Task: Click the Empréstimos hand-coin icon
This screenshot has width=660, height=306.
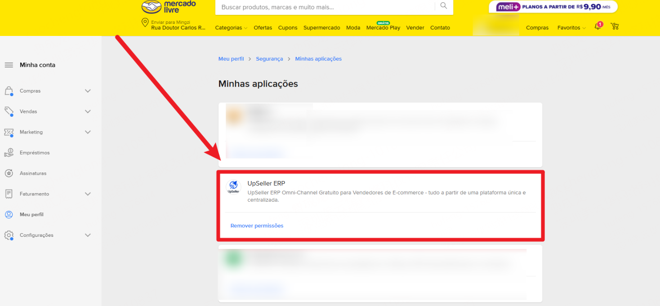Action: (9, 153)
